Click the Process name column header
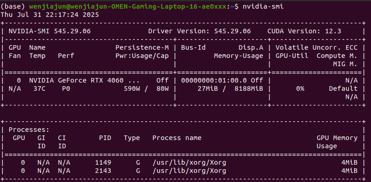This screenshot has width=371, height=182. point(177,138)
